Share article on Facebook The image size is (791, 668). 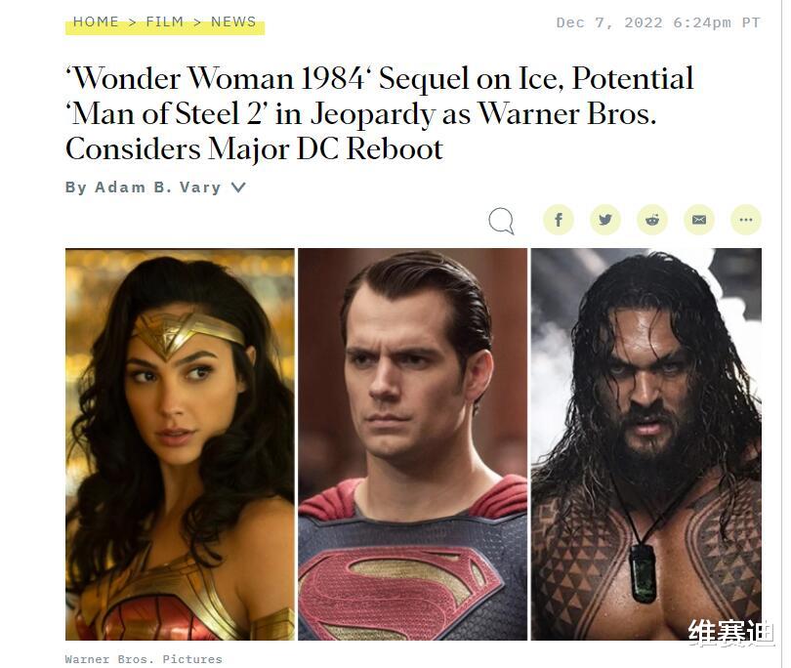[559, 220]
